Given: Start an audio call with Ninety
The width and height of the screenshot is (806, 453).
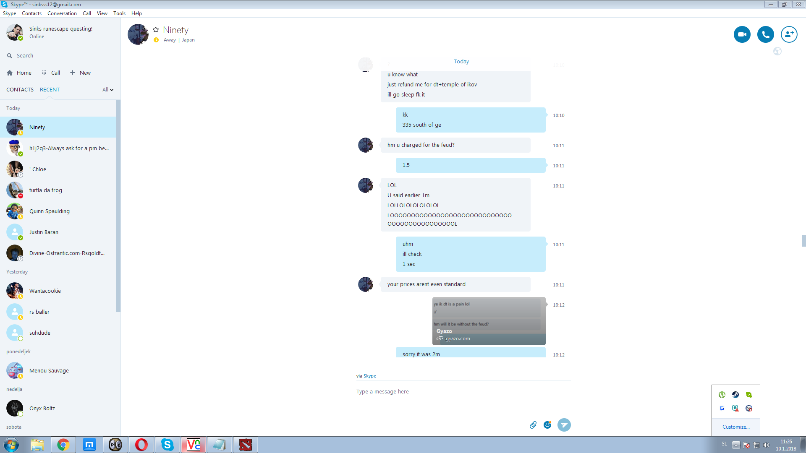Looking at the screenshot, I should tap(765, 34).
